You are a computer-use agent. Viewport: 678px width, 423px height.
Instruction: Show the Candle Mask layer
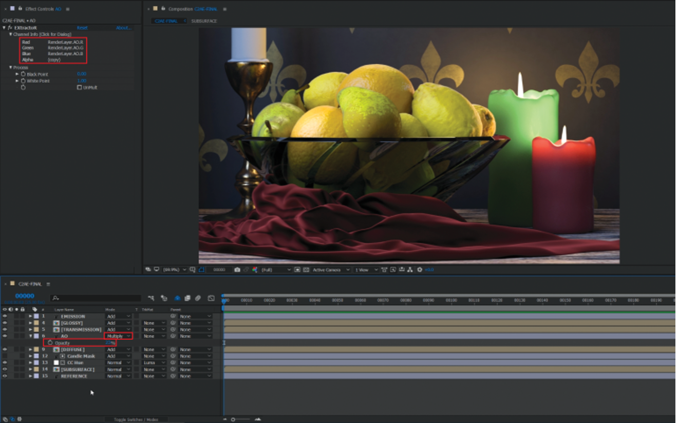[5, 356]
